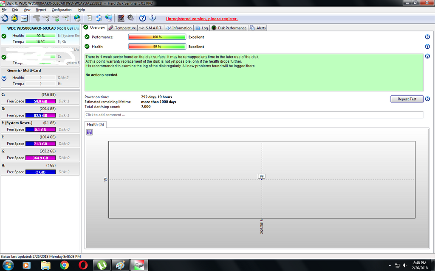435x271 pixels.
Task: Click the save floppy icon above health chart
Action: 89,132
